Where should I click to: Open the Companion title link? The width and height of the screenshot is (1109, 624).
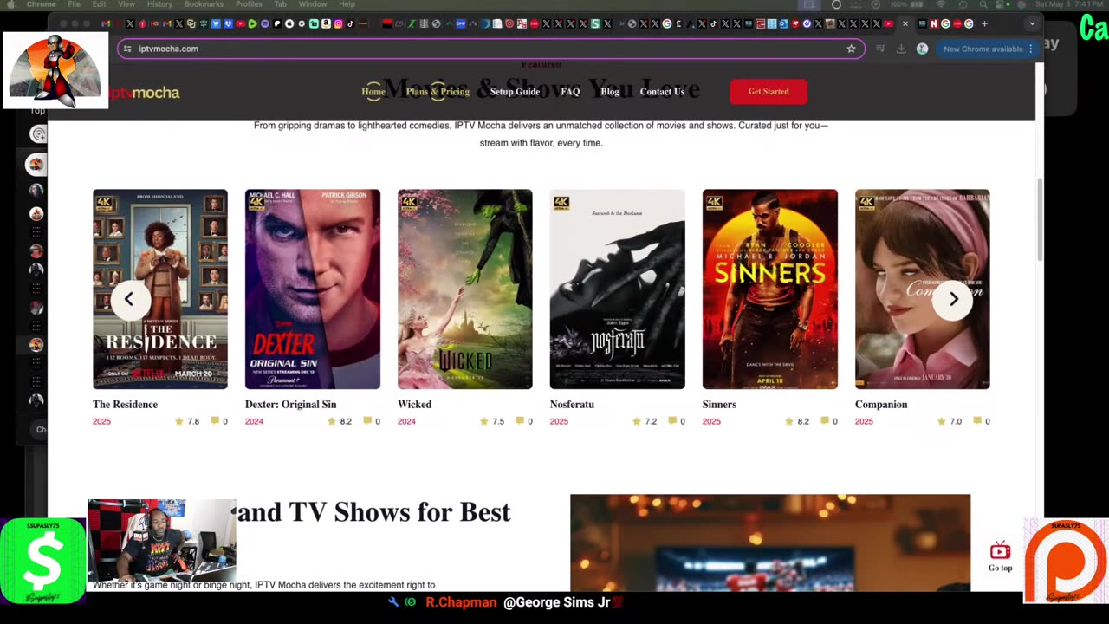[881, 404]
